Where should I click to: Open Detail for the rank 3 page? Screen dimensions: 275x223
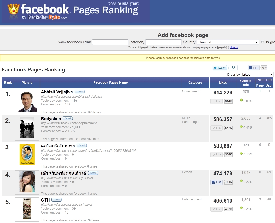pyautogui.click(x=82, y=146)
